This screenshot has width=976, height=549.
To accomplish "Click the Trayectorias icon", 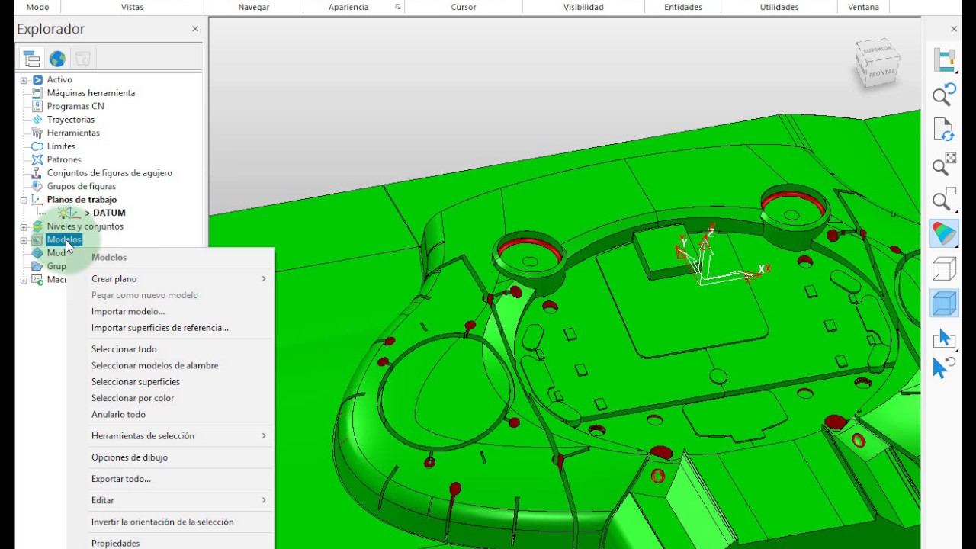I will 37,120.
